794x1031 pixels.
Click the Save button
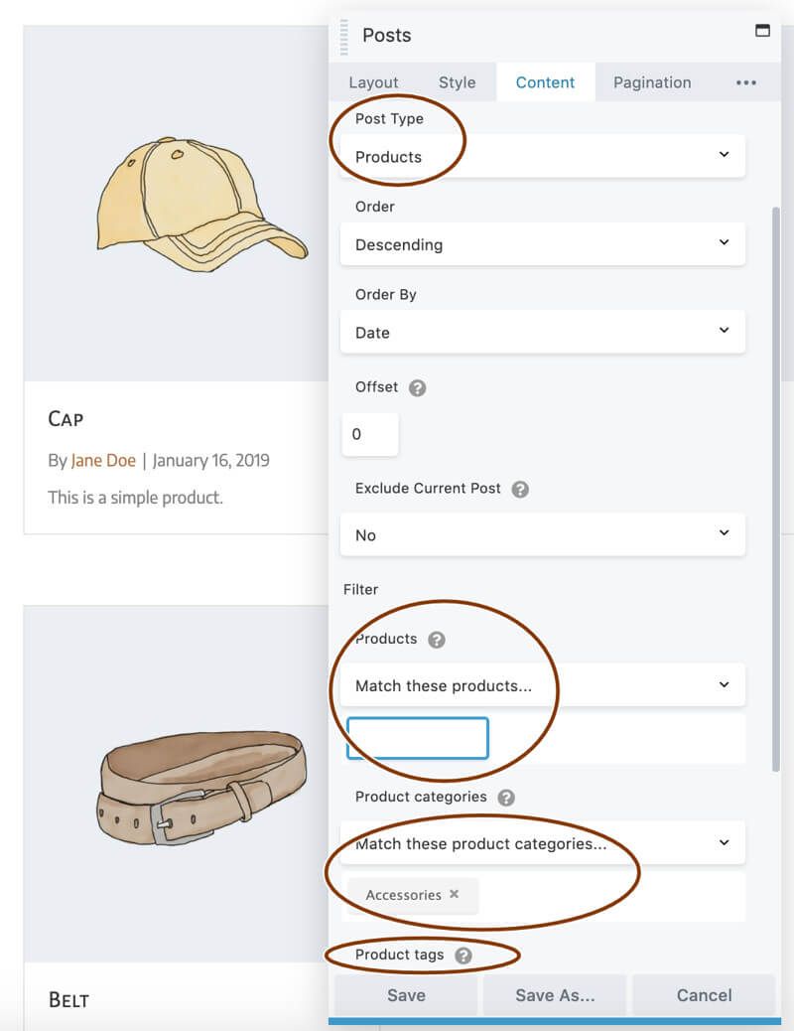coord(405,994)
